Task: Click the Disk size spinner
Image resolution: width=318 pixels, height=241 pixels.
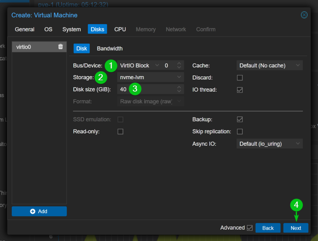Action: click(x=179, y=89)
